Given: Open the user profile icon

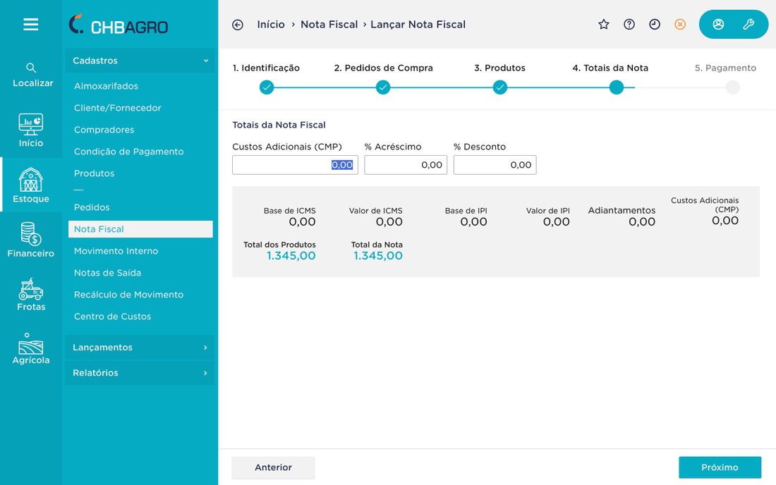Looking at the screenshot, I should (x=718, y=24).
